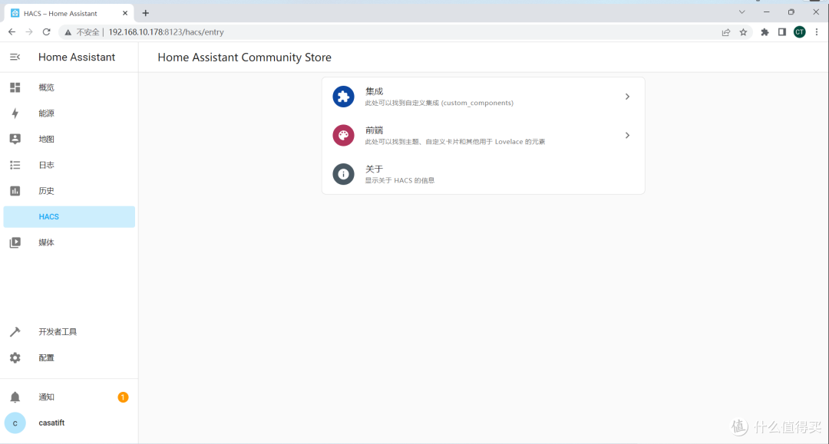Open the 媒体 media player icon

[15, 242]
